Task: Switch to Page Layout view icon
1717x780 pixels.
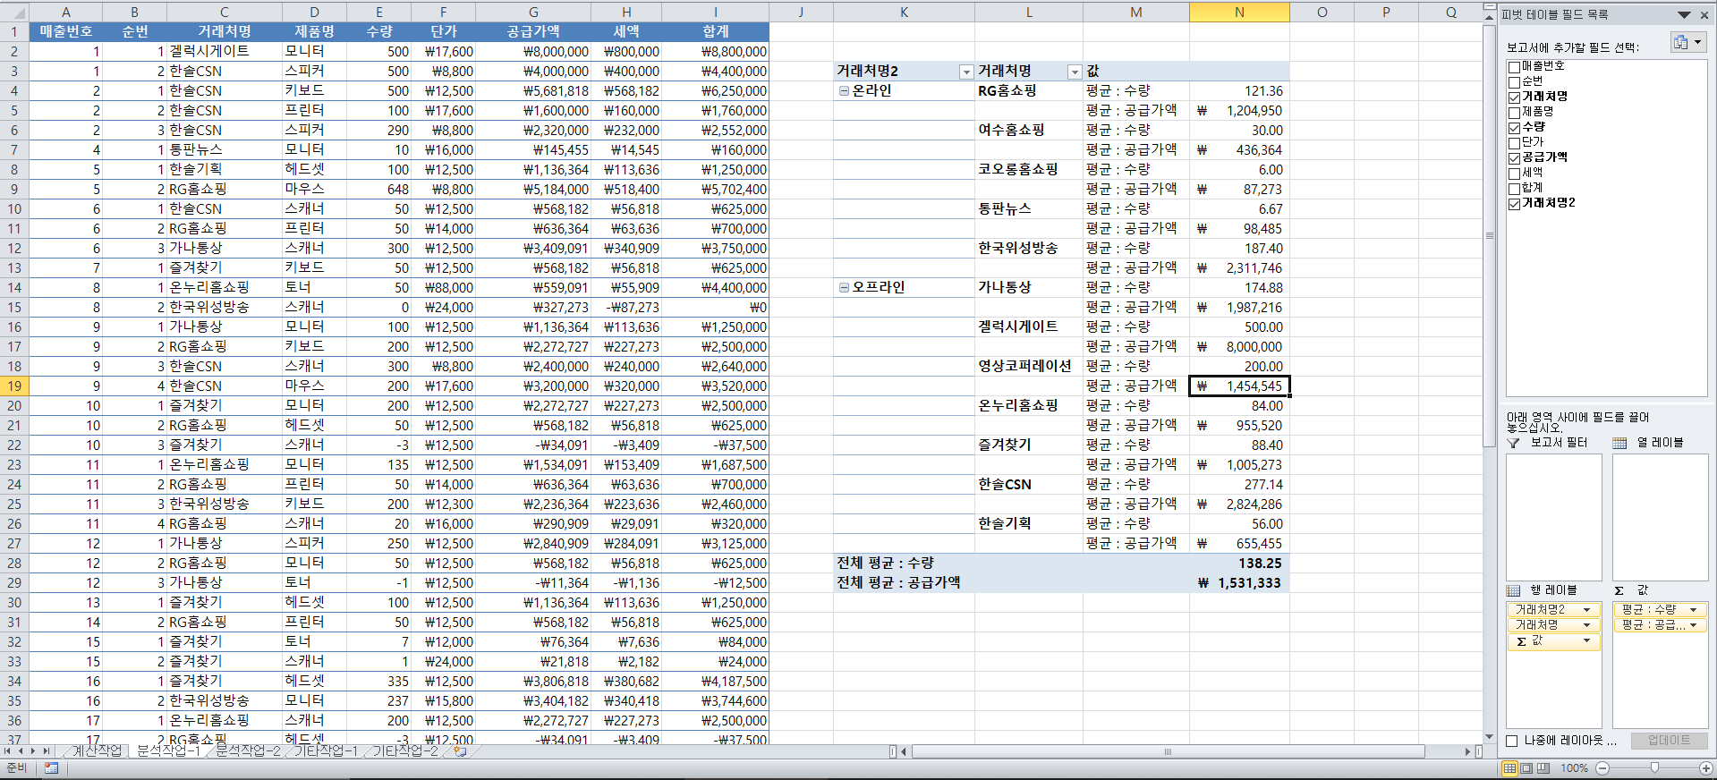Action: click(1526, 768)
